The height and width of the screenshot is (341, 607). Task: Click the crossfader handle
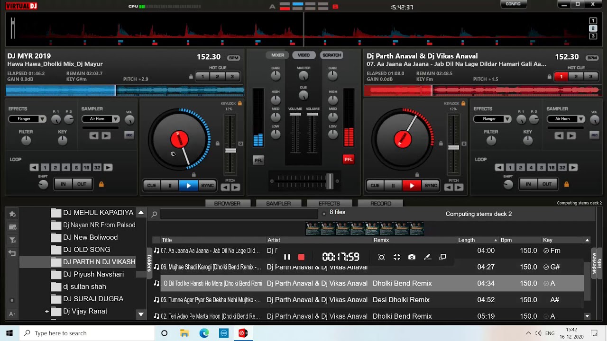329,180
